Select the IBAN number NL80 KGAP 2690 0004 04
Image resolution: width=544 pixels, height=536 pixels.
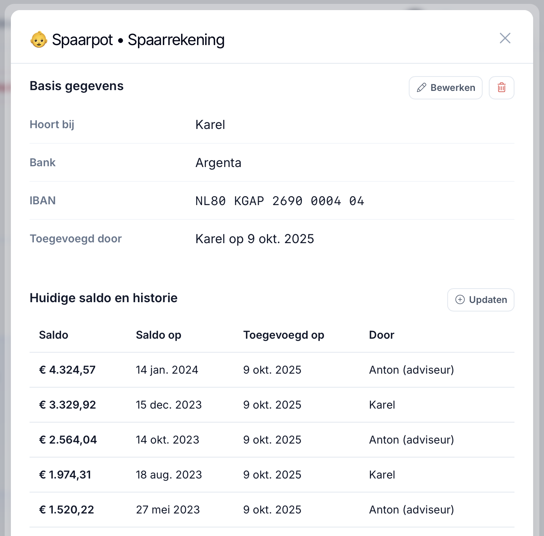(279, 201)
